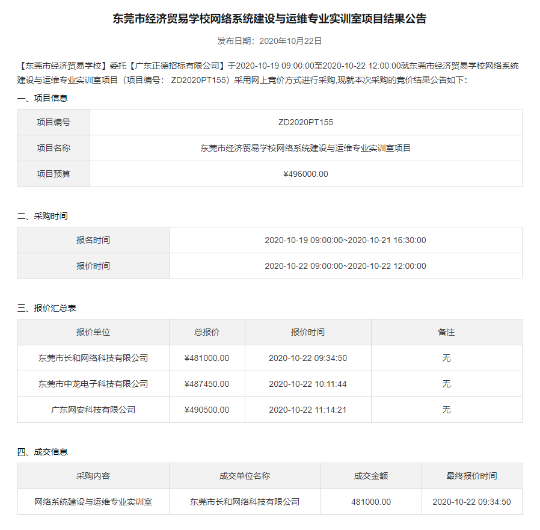This screenshot has height=530, width=540.
Task: Click the 报价时间 row label in the procurement time table
Action: tap(93, 266)
